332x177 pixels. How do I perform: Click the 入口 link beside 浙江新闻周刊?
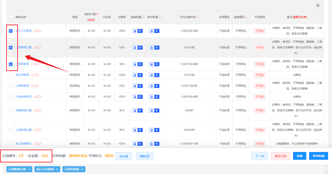pyautogui.click(x=37, y=144)
